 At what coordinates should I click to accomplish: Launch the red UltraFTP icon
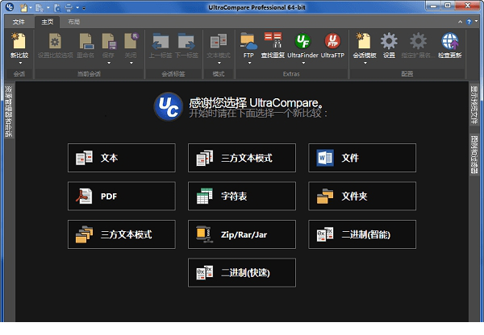click(x=332, y=41)
